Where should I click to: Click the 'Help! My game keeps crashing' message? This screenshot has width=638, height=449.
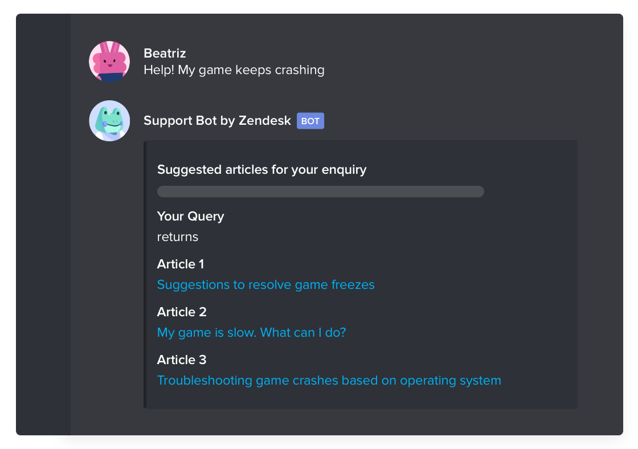coord(234,70)
